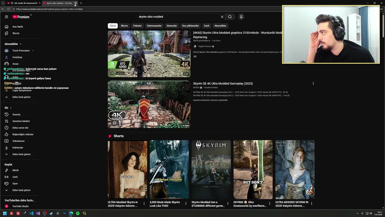The height and width of the screenshot is (217, 385).
Task: Open YouTube Studio from the sidebar
Action: click(x=21, y=206)
